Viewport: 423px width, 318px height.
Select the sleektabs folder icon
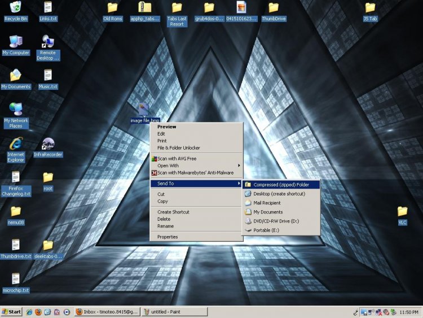tap(48, 249)
